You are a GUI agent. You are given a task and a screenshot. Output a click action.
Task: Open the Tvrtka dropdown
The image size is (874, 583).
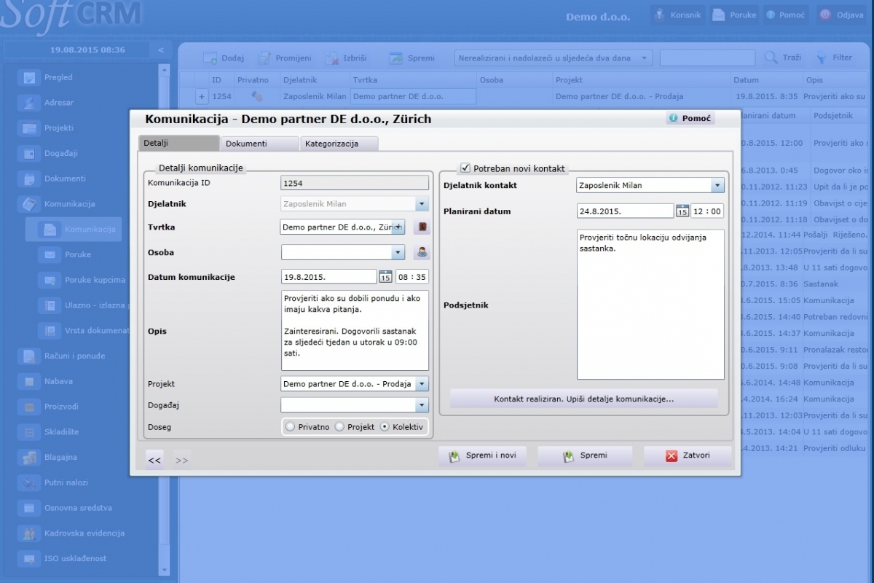(x=398, y=227)
